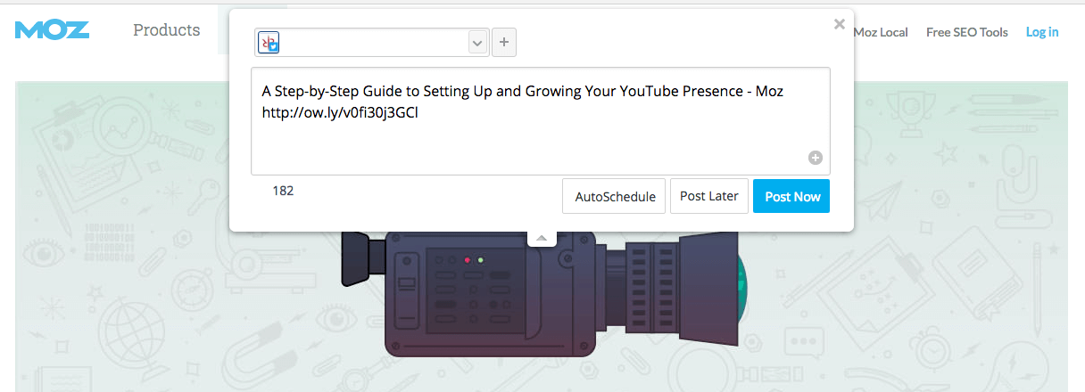Click the ow.ly short link text
Screen dimensions: 1085x392
[x=339, y=113]
